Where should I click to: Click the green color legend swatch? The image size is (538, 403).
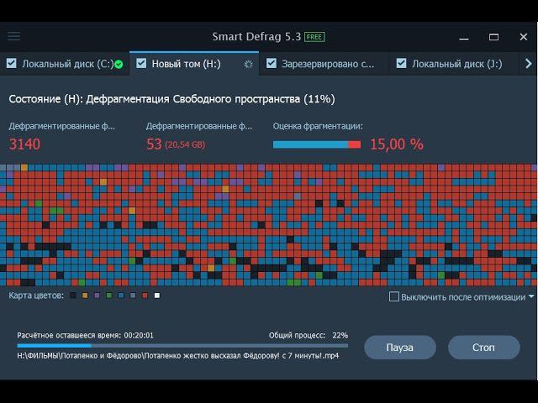(109, 296)
